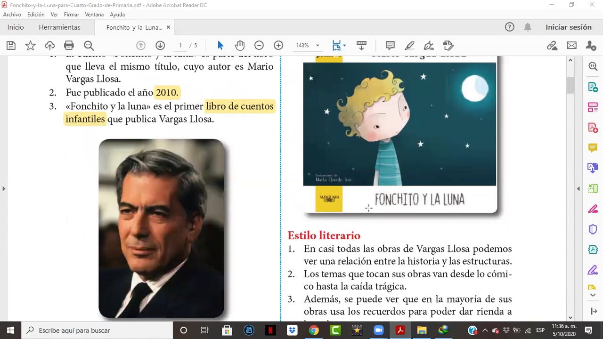Open the Windows notification center
Screen dimensions: 603x339
[x=588, y=330]
